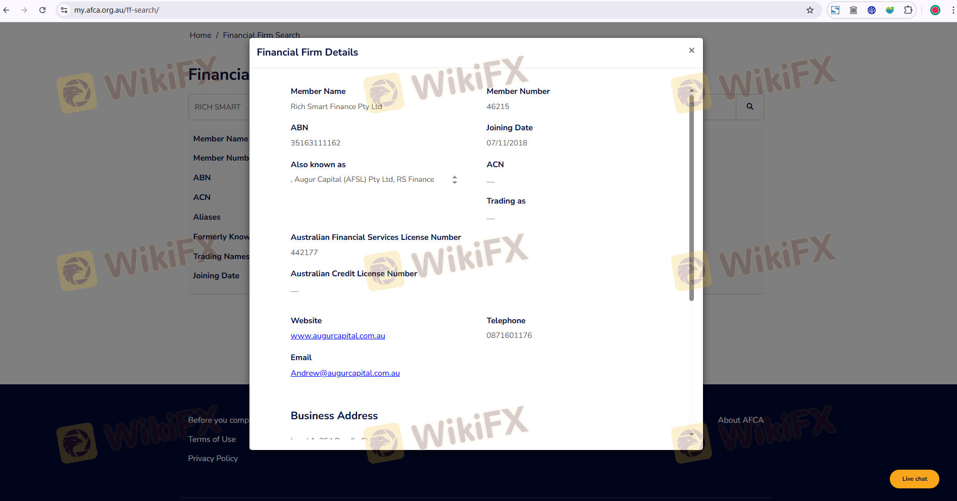Click the ACN label in the background page
Screen dimensions: 957x501
tap(202, 197)
